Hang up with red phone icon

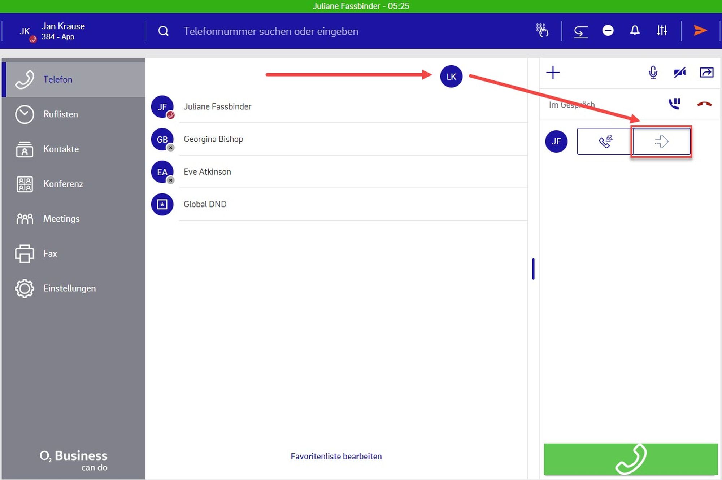click(704, 104)
